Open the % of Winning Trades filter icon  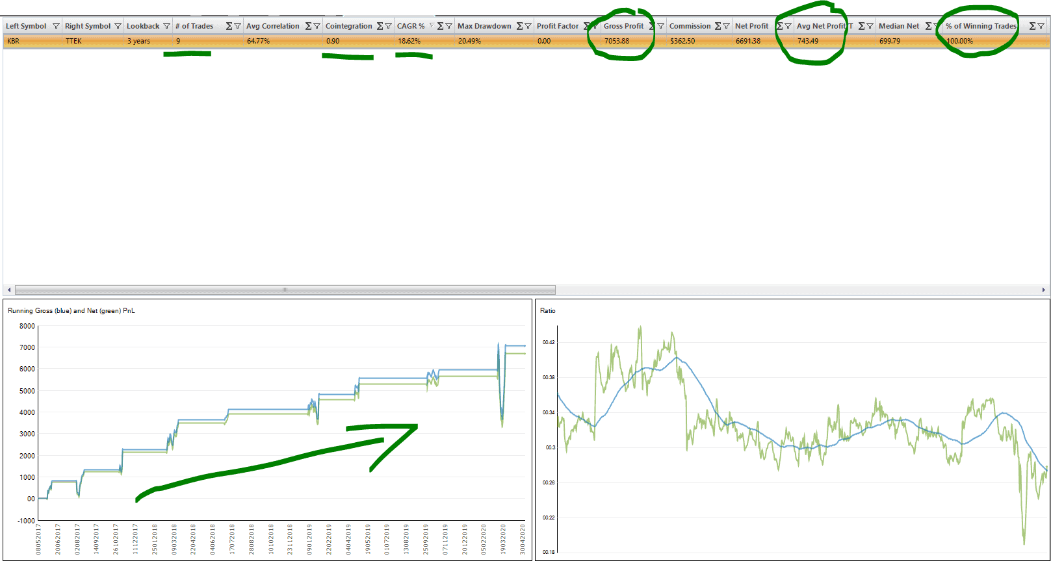[1041, 26]
